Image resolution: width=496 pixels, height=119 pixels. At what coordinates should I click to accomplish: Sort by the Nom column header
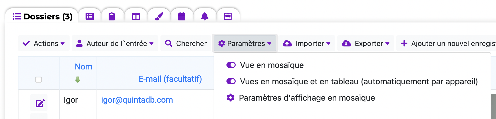[83, 67]
